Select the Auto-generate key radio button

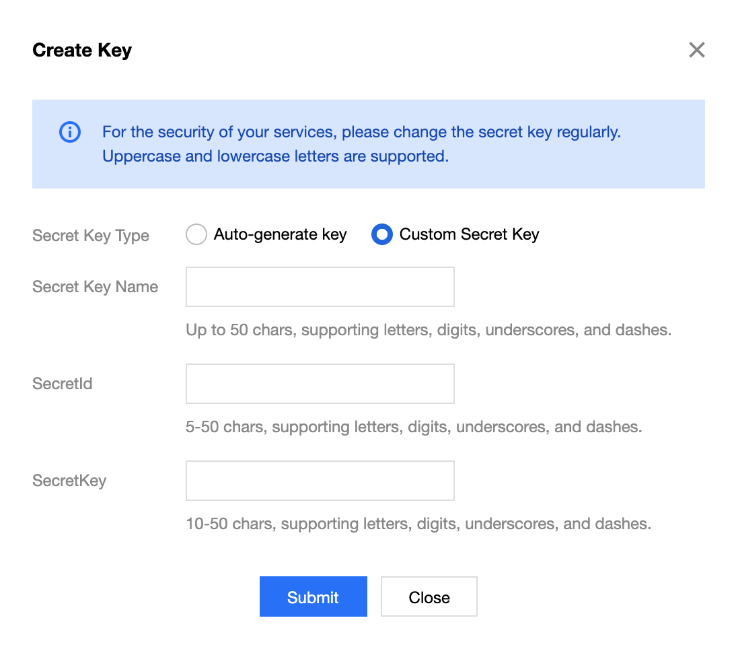(196, 234)
